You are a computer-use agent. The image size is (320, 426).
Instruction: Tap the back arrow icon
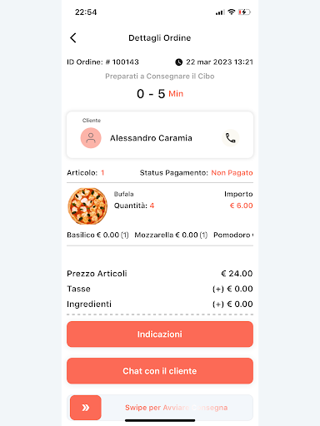point(73,37)
